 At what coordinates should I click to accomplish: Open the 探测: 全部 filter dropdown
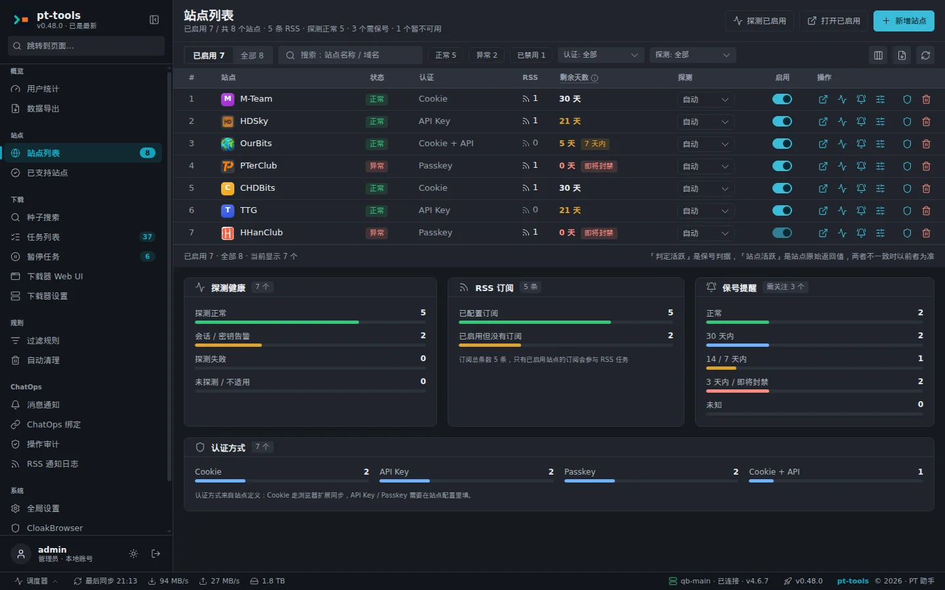tap(693, 55)
